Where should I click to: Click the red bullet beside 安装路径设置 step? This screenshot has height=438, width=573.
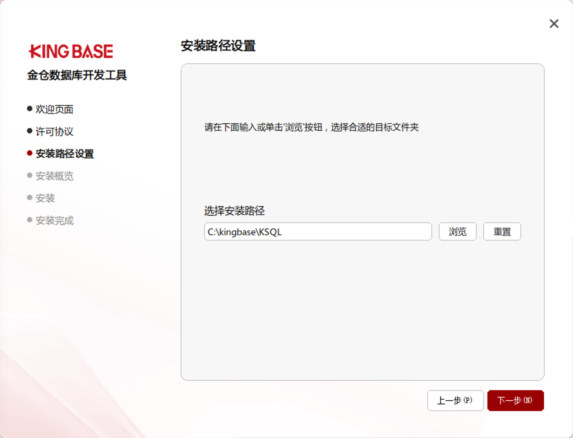click(30, 153)
